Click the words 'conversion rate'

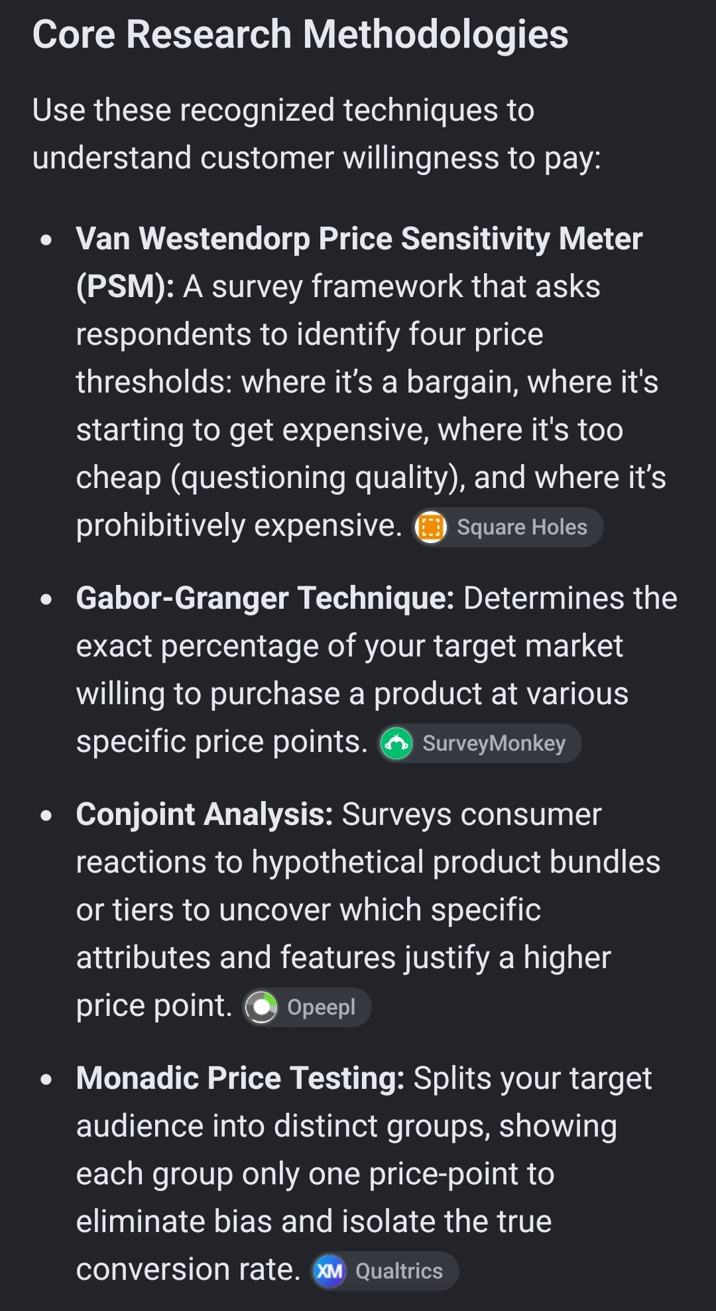[188, 1269]
